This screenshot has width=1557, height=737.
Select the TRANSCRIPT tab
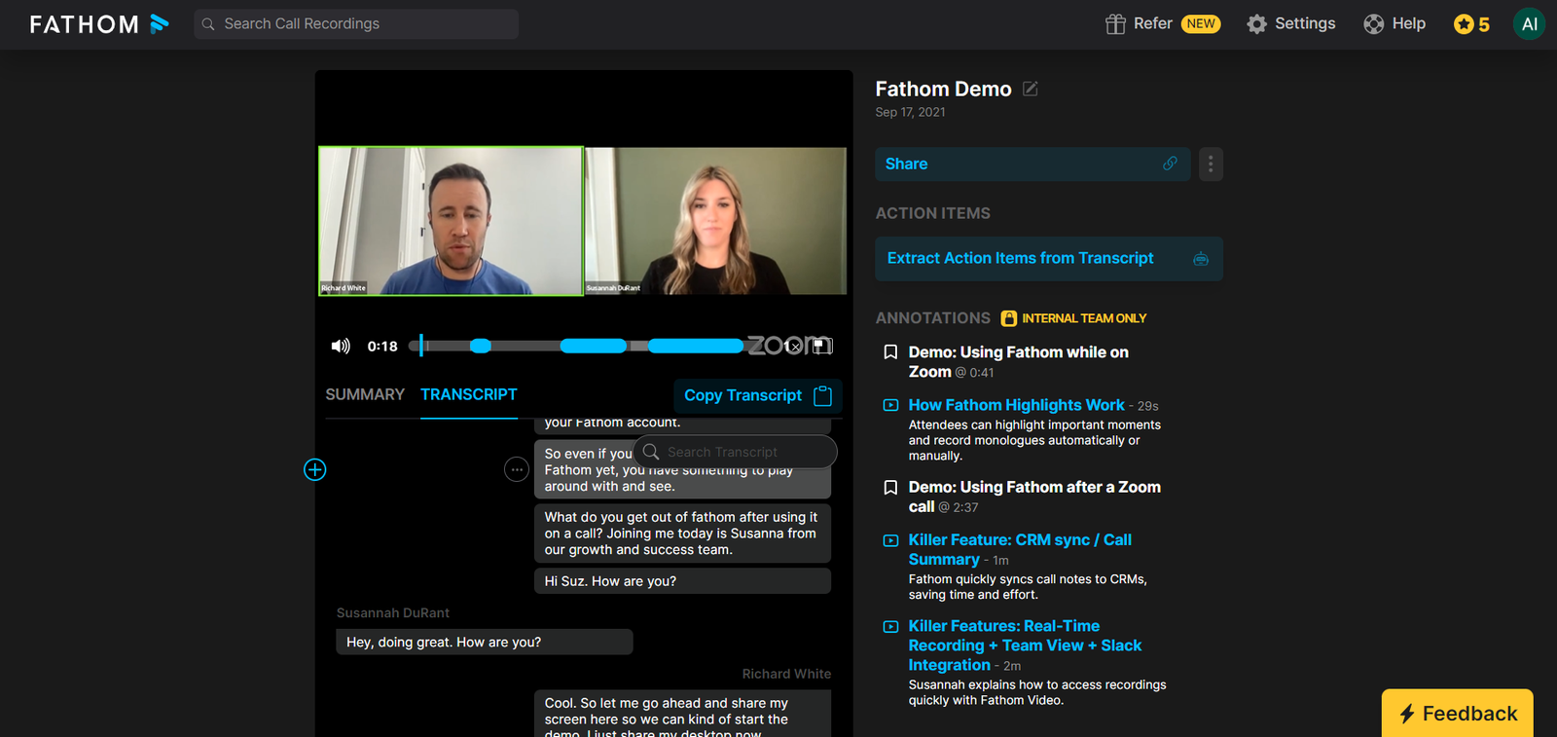tap(469, 394)
